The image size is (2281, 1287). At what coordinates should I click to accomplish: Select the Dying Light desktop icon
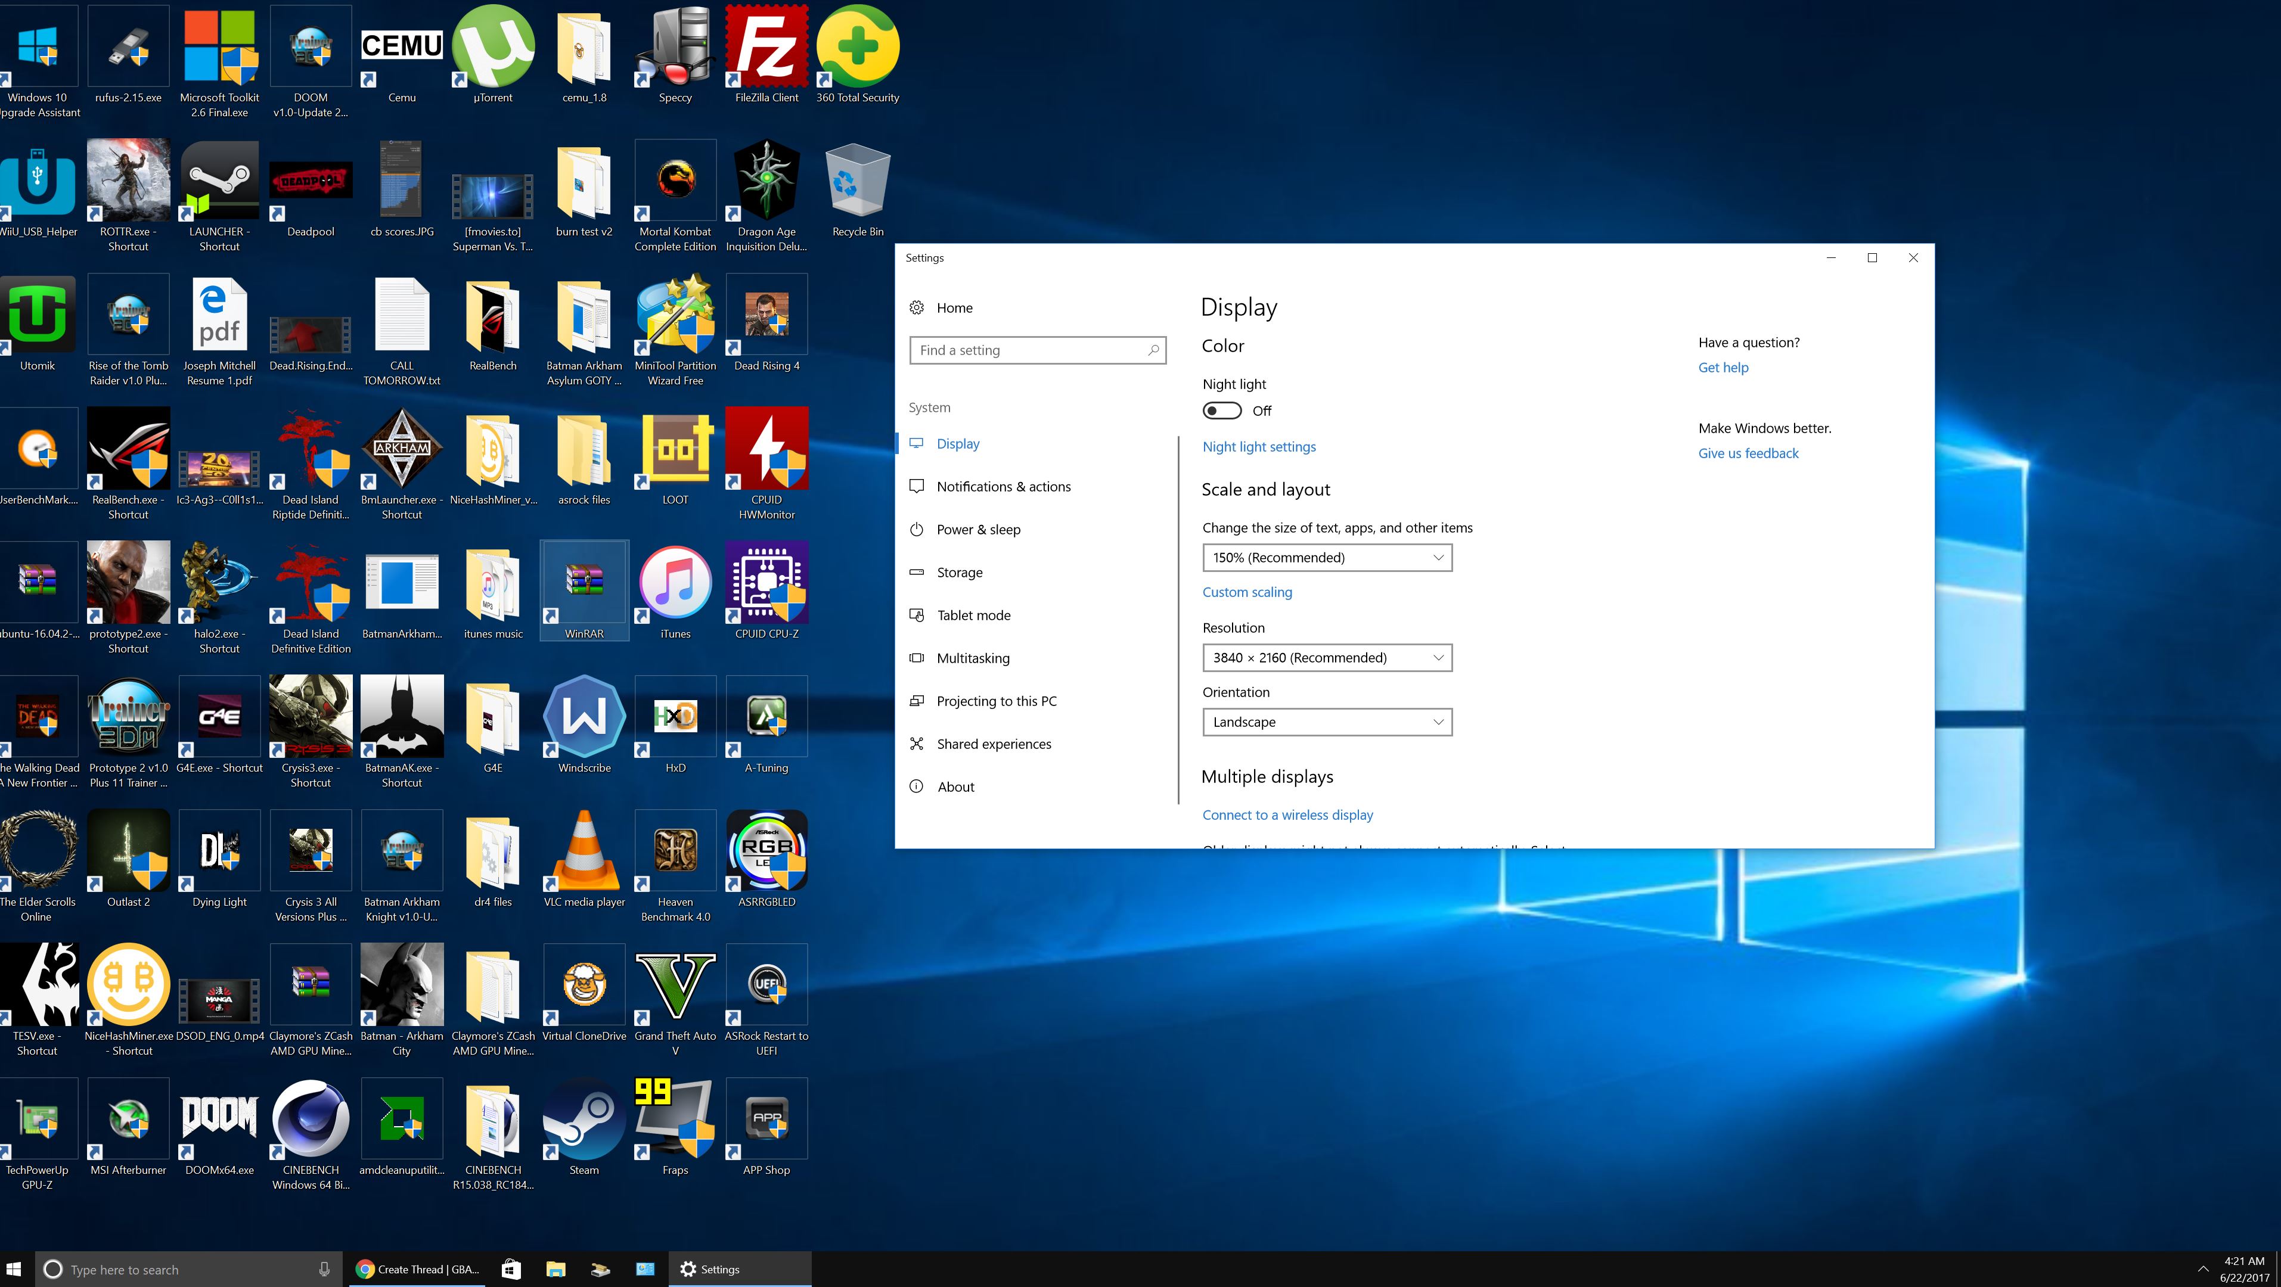219,859
